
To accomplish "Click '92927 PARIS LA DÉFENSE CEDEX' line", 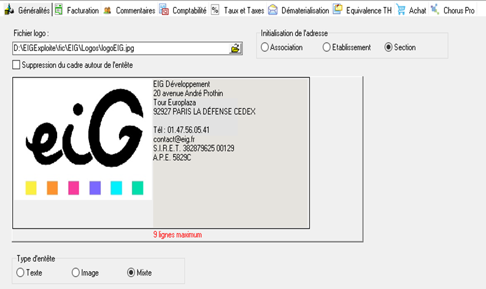I will click(x=204, y=112).
